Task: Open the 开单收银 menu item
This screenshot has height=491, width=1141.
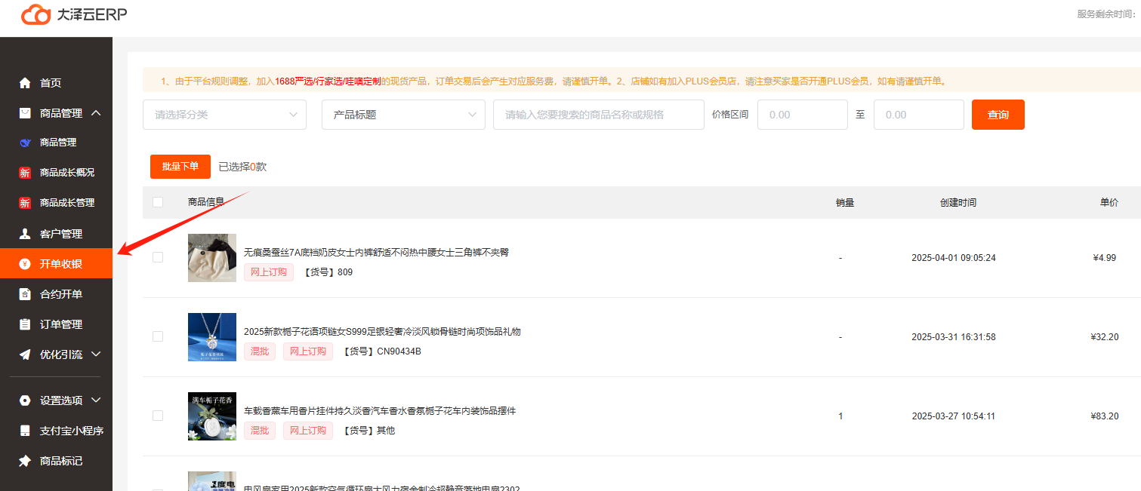Action: click(56, 264)
